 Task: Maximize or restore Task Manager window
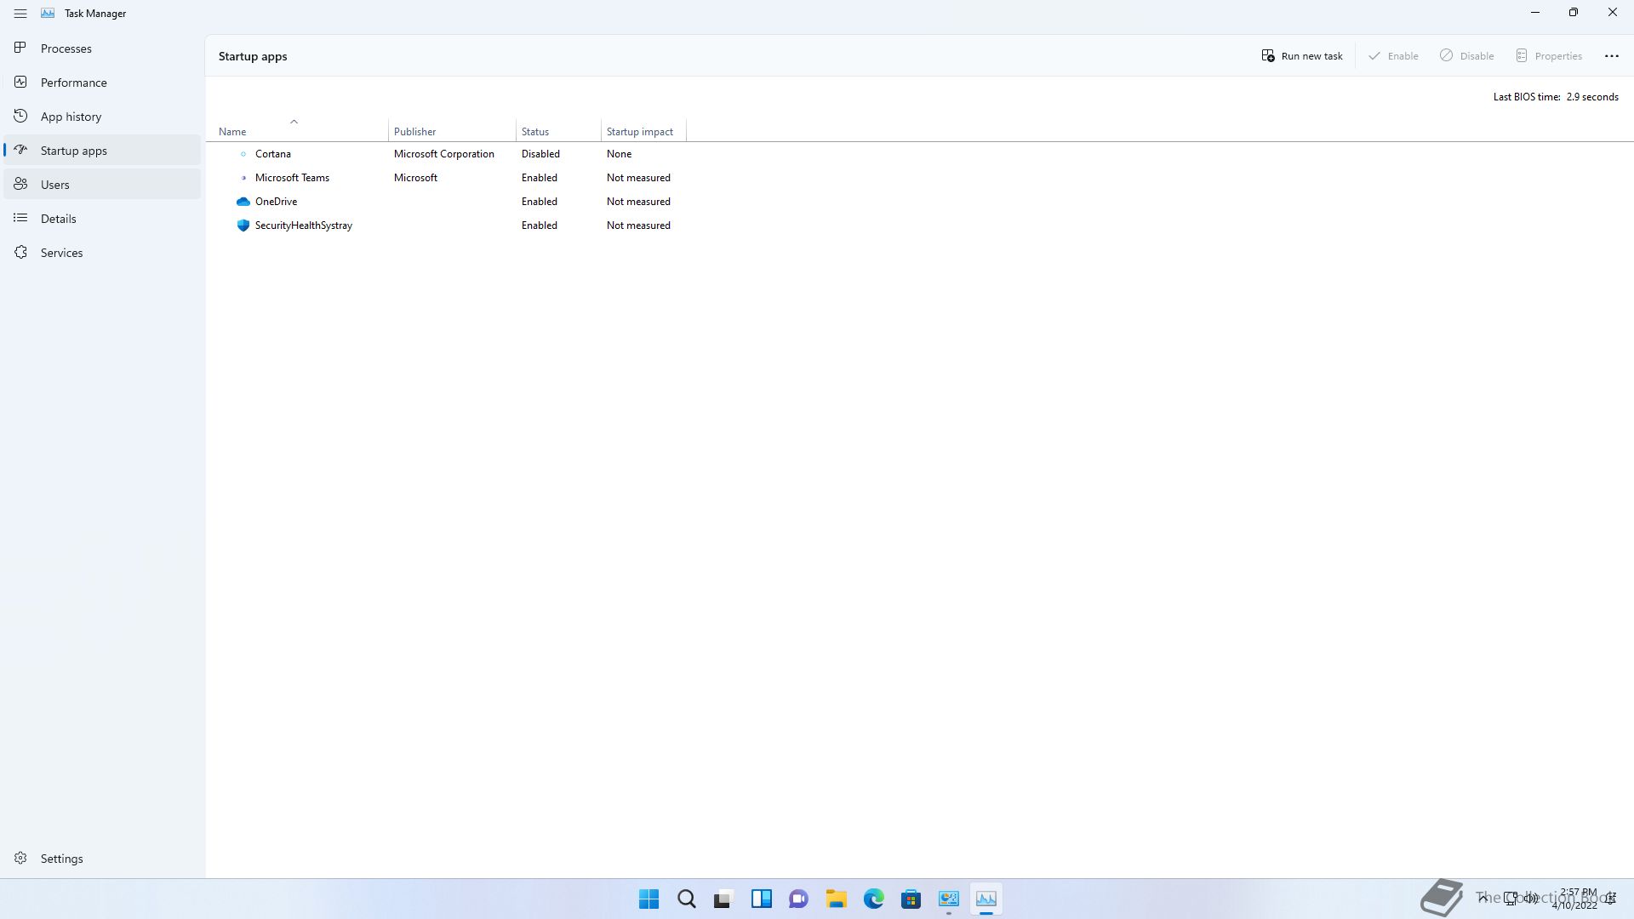[1573, 13]
